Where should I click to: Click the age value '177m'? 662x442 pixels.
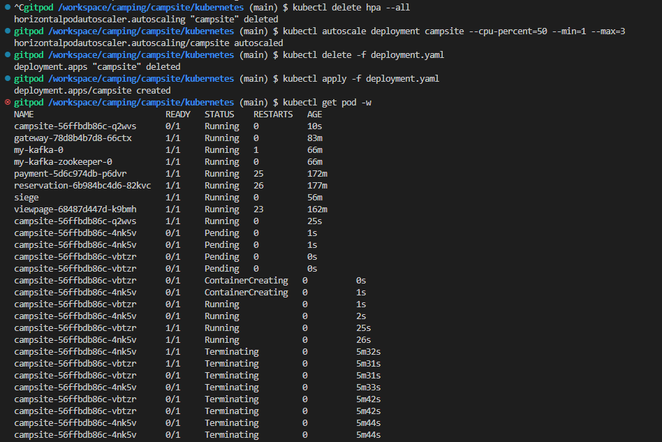click(x=317, y=185)
